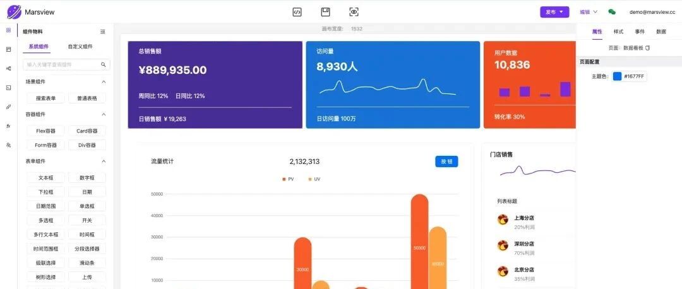Select the 属性 tab in right panel
682x289 pixels.
[x=597, y=32]
